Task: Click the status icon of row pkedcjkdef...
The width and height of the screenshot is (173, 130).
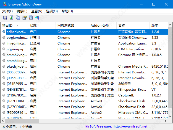Action: click(4, 66)
